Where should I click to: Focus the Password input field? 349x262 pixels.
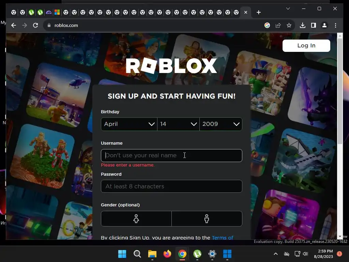tap(171, 186)
